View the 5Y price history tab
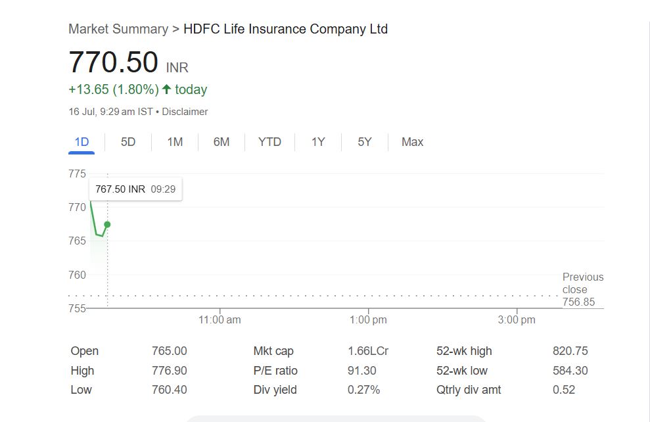The image size is (650, 422). point(365,142)
